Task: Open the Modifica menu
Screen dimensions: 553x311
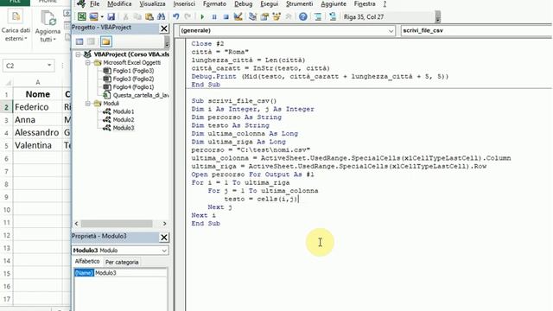Action: pos(119,3)
